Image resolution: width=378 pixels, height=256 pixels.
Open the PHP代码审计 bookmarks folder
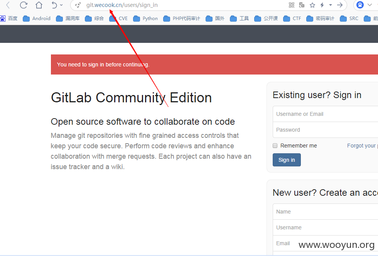[182, 19]
